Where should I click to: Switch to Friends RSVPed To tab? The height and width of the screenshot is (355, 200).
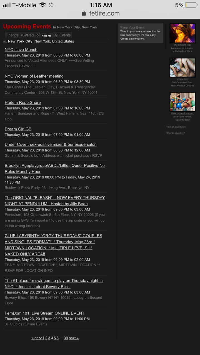(x=22, y=35)
